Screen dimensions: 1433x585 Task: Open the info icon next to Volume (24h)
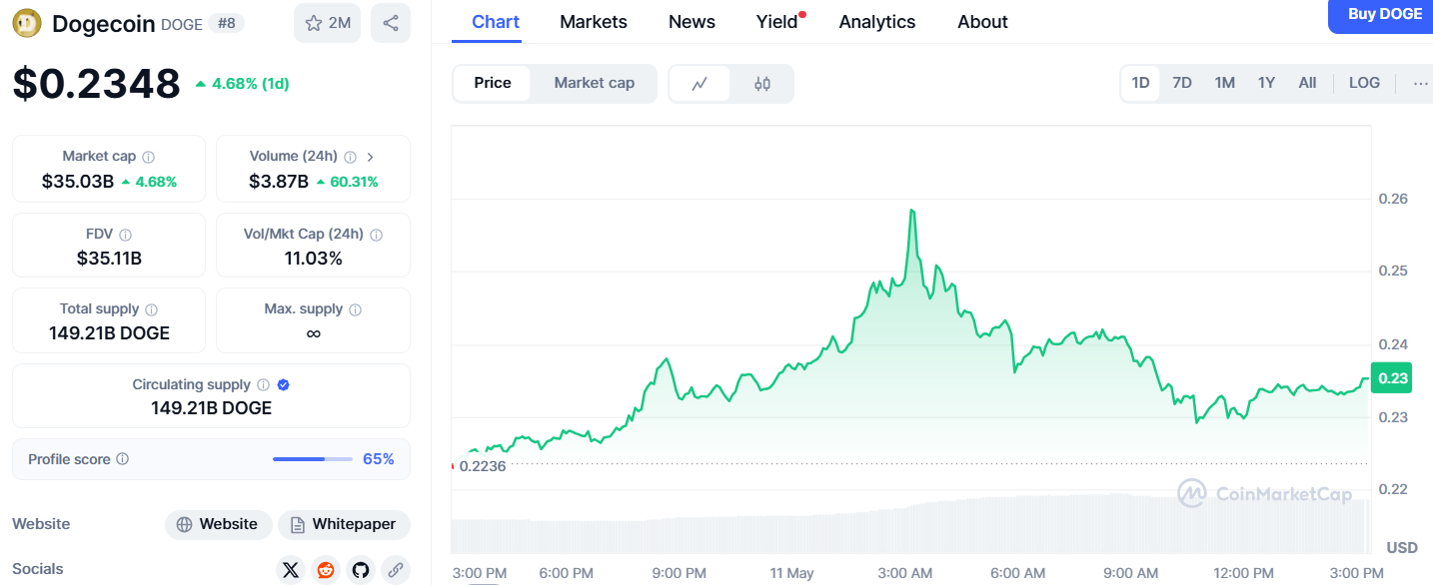coord(350,157)
